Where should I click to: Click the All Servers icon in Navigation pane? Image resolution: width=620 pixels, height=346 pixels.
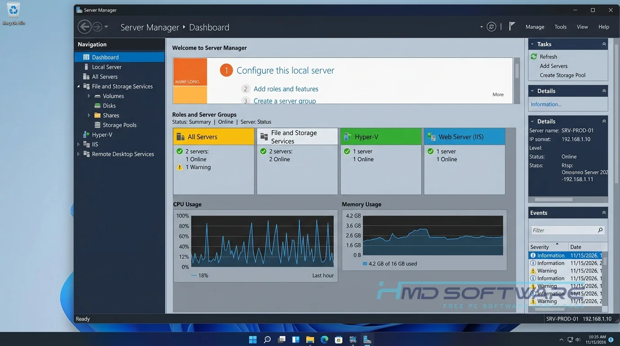[86, 77]
